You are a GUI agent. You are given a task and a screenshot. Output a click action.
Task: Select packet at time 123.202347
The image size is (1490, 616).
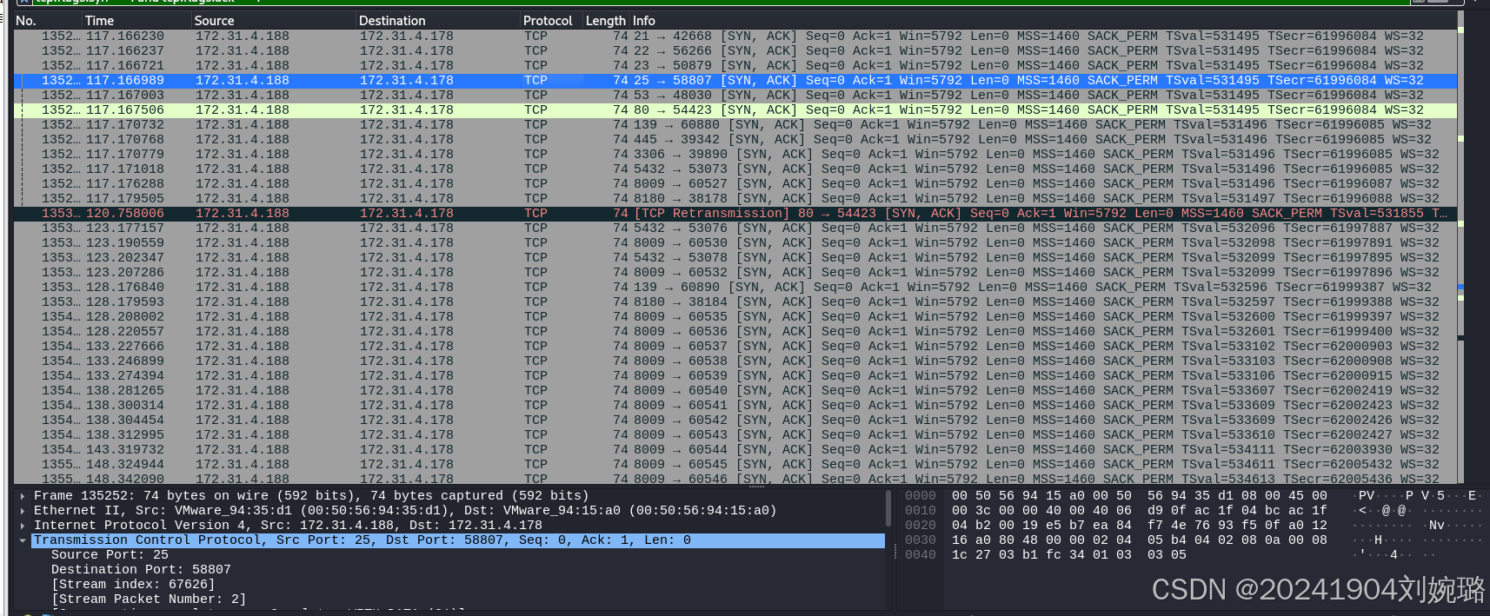735,257
